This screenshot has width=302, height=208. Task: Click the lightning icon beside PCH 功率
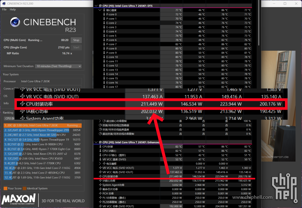(x=100, y=193)
